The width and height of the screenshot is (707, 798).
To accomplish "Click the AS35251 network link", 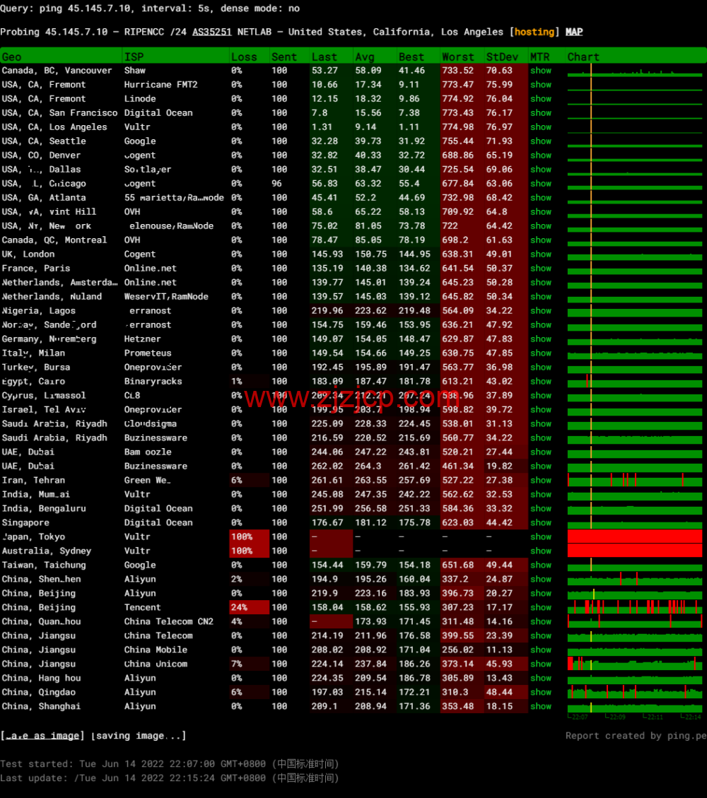I will point(211,32).
